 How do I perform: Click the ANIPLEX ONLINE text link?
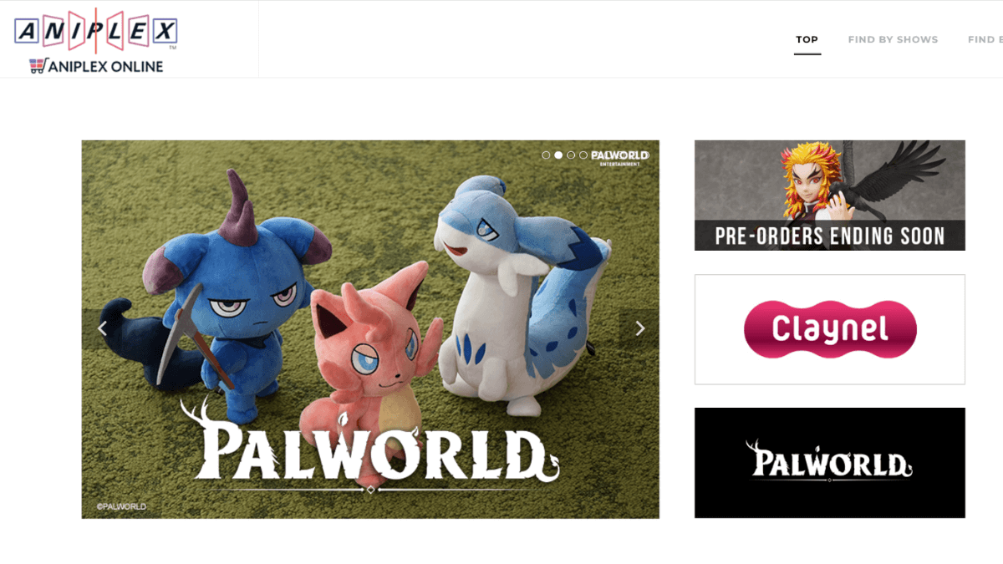tap(105, 66)
